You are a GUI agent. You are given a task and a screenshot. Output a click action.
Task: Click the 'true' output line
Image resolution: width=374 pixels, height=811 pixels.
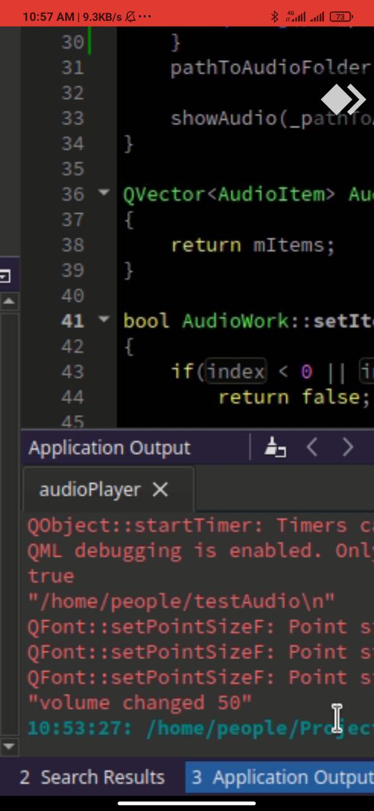point(51,576)
